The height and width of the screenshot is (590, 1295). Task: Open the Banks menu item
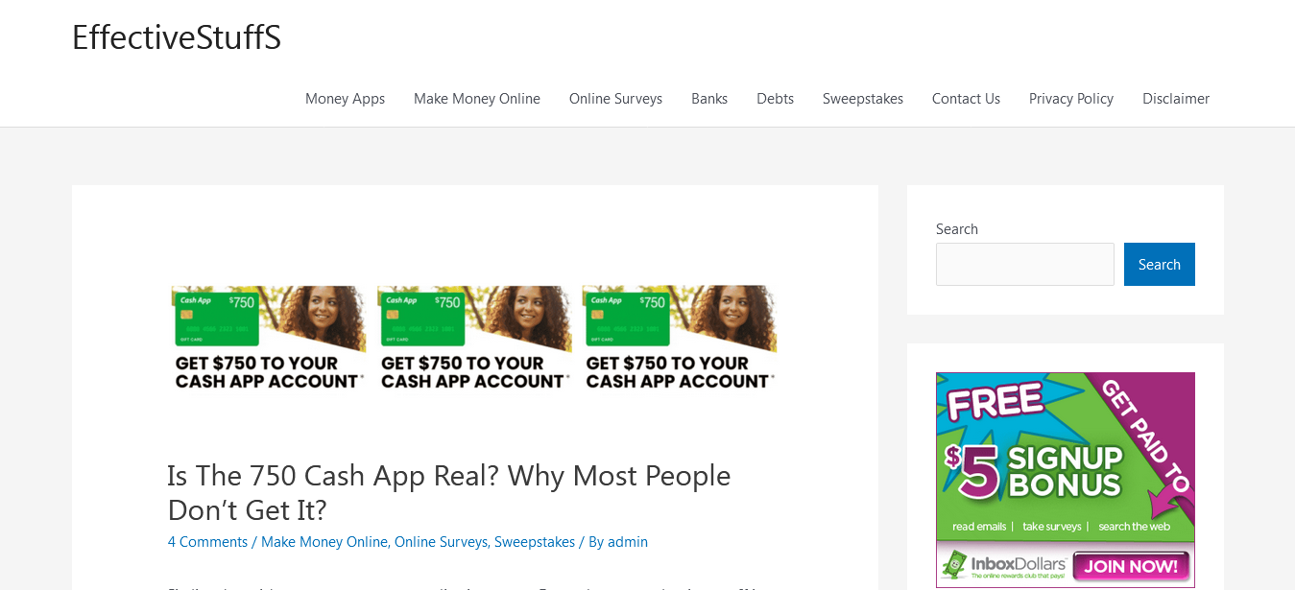click(x=709, y=99)
